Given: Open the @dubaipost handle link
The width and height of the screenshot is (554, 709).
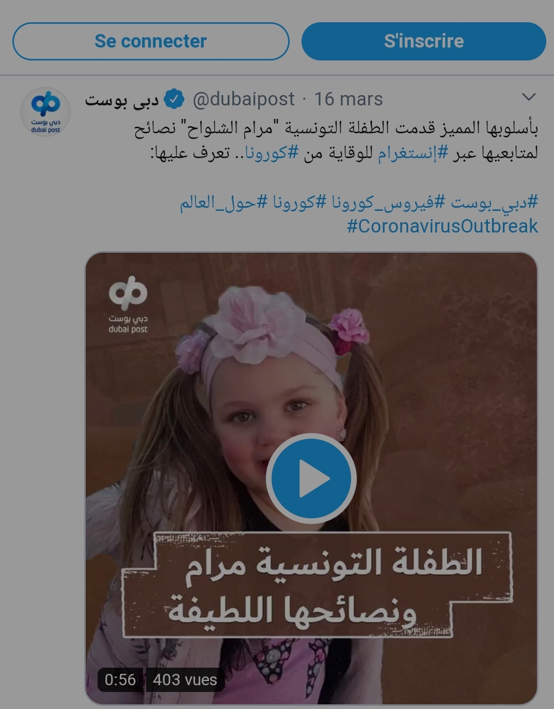Looking at the screenshot, I should tap(243, 99).
